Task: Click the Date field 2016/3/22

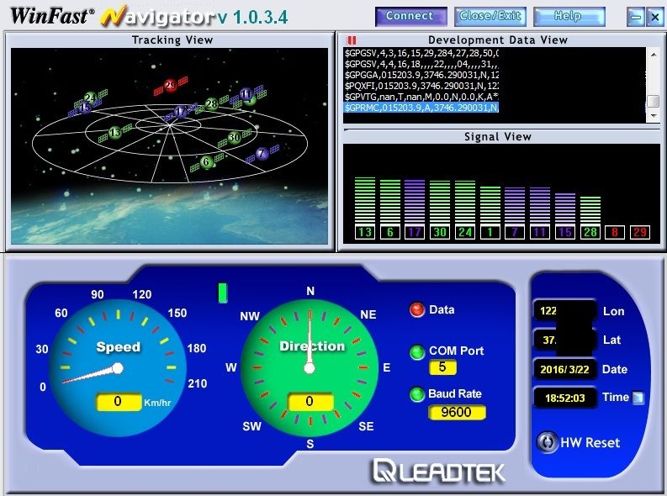Action: click(x=565, y=369)
